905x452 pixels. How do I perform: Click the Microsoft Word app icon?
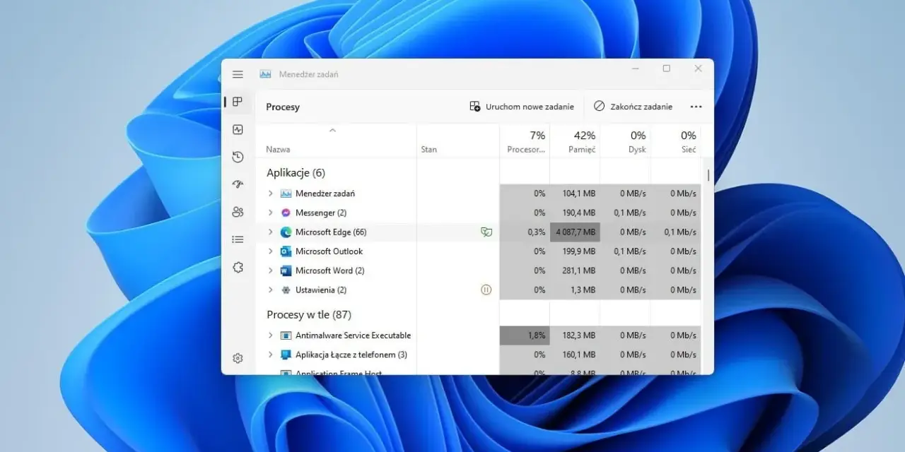click(x=286, y=270)
